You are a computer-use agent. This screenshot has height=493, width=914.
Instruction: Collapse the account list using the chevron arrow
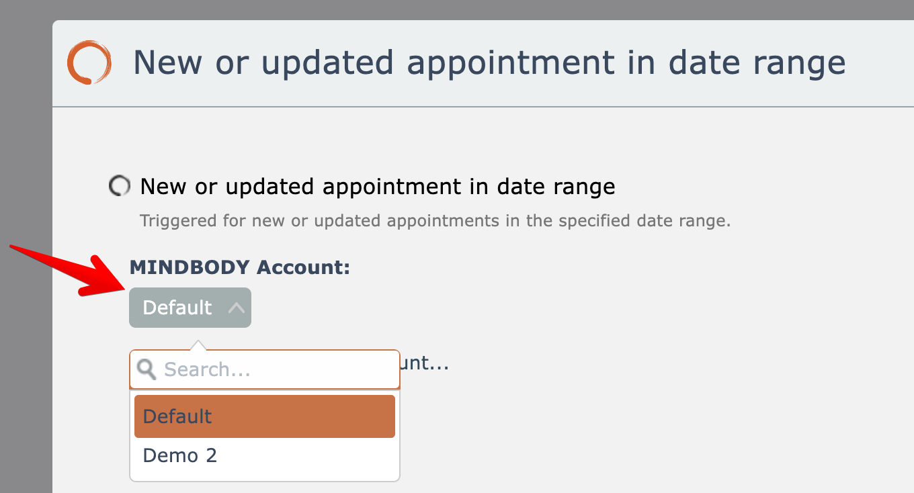pos(236,308)
